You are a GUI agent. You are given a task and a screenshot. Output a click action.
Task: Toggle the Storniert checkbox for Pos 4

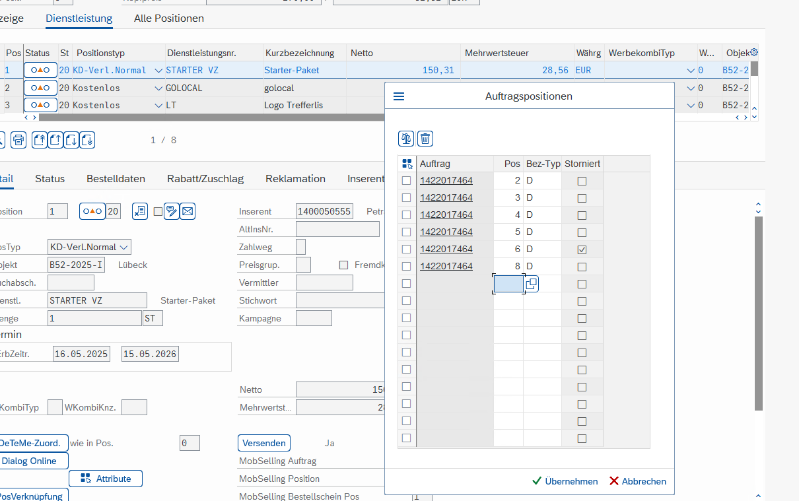(x=582, y=215)
